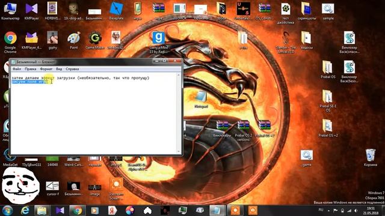This screenshot has width=385, height=216.
Task: Select the 19.-dog-ad desktop icon
Action: [x=73, y=11]
